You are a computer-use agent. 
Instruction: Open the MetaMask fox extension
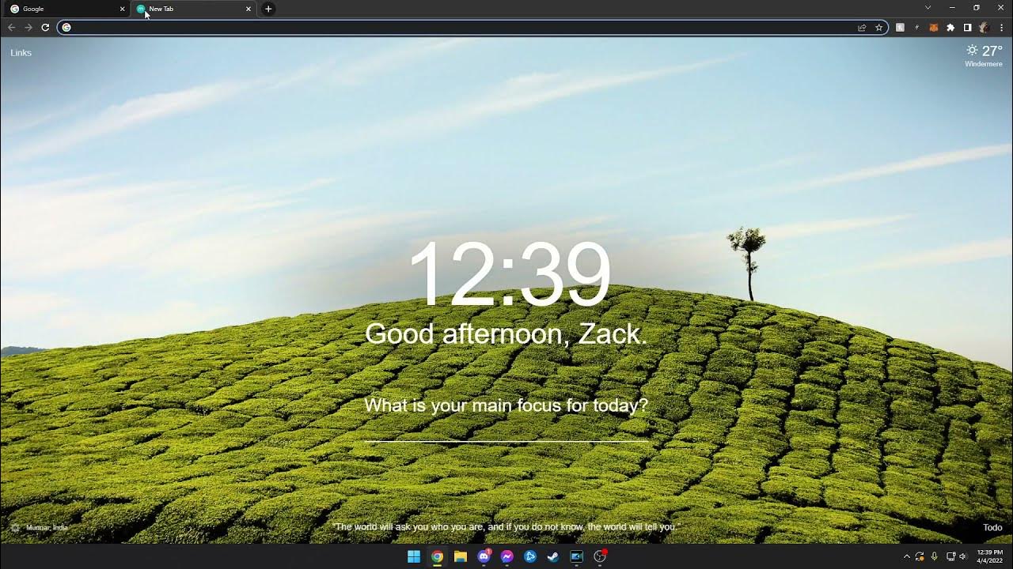(x=934, y=27)
